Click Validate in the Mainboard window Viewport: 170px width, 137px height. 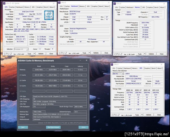tap(96, 53)
